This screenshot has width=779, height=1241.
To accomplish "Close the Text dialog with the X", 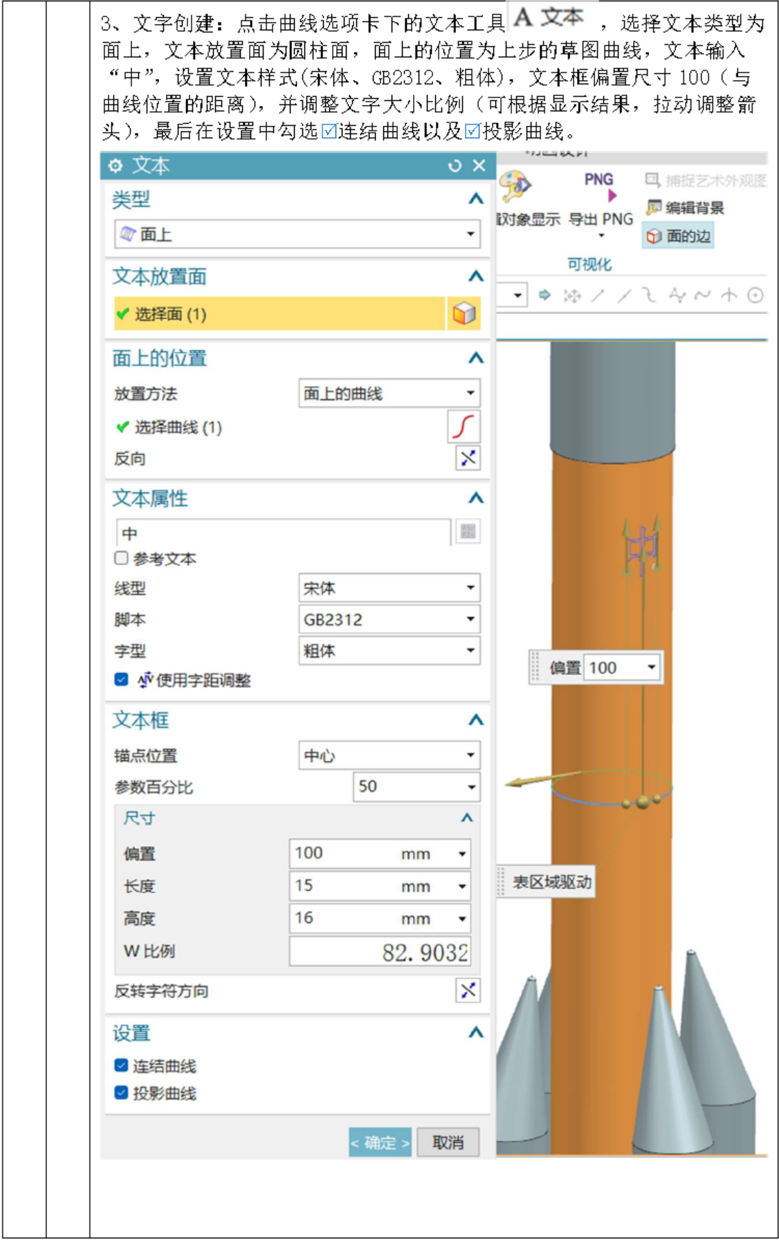I will [x=479, y=165].
